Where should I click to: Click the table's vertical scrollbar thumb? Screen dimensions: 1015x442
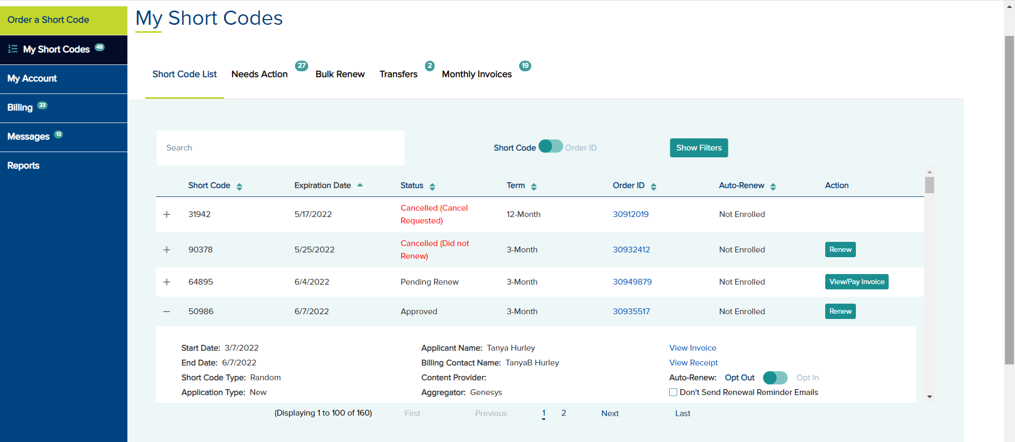[929, 185]
